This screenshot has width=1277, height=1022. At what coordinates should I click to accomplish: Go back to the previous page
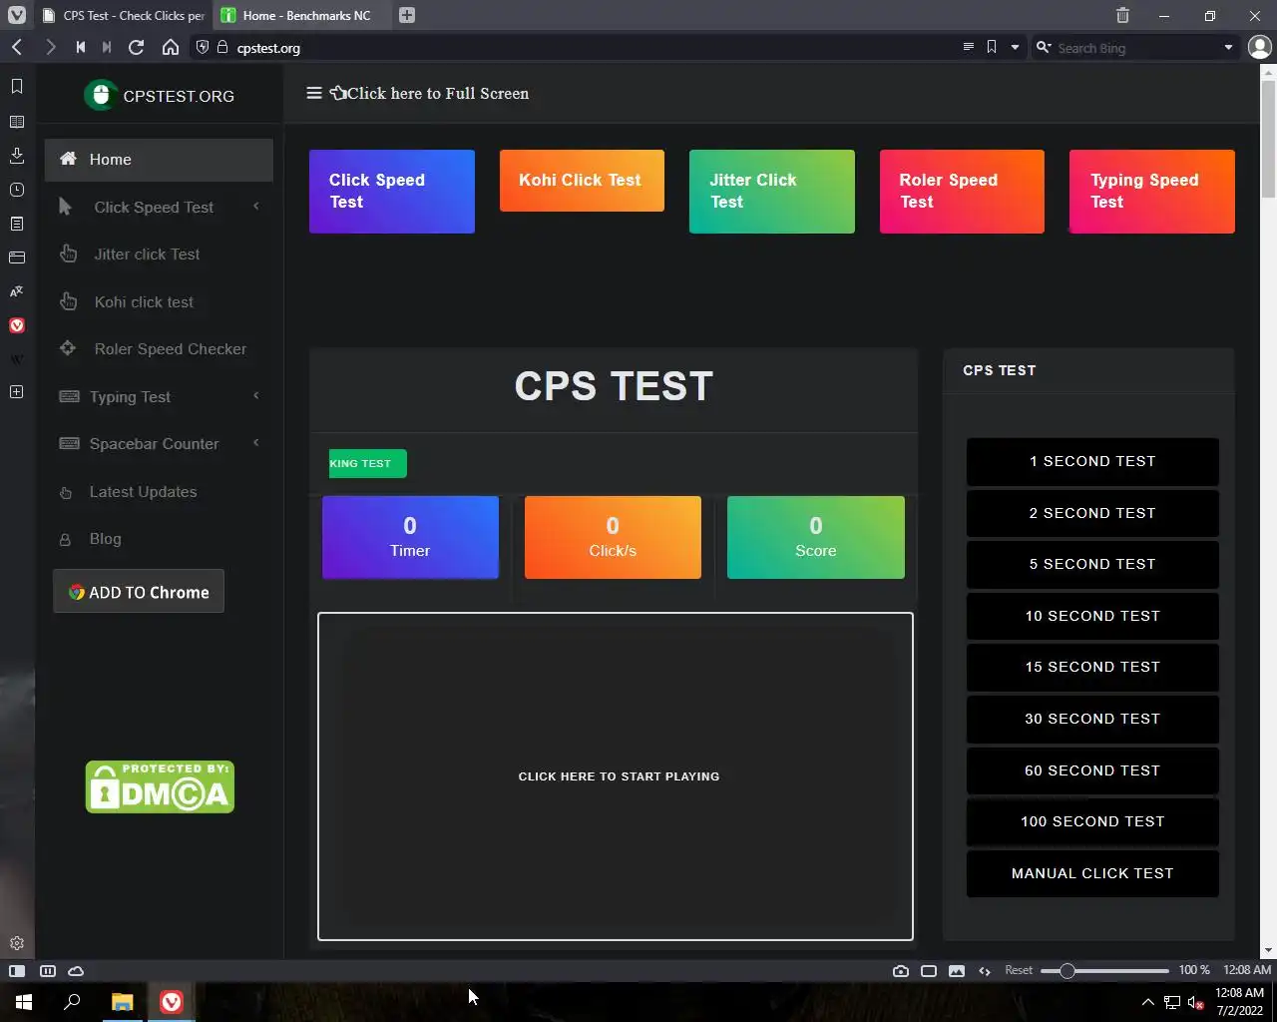point(17,47)
